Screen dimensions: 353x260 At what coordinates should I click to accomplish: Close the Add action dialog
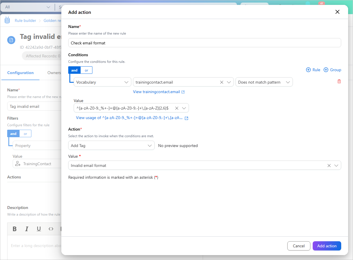click(337, 12)
